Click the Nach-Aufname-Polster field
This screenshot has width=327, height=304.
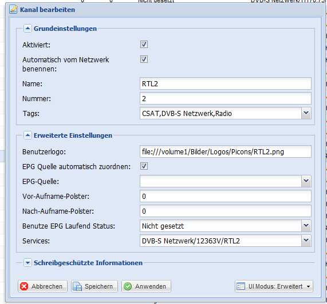(x=226, y=211)
